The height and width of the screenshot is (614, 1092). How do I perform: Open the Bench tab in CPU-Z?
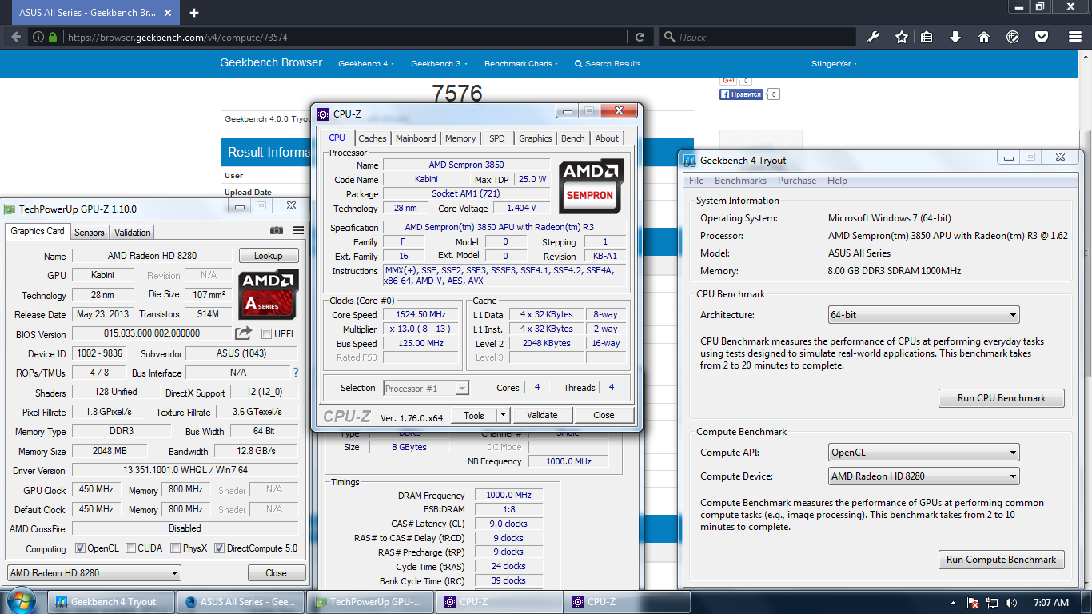[572, 138]
